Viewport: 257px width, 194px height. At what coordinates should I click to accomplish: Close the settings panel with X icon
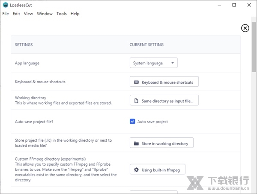coord(245,28)
